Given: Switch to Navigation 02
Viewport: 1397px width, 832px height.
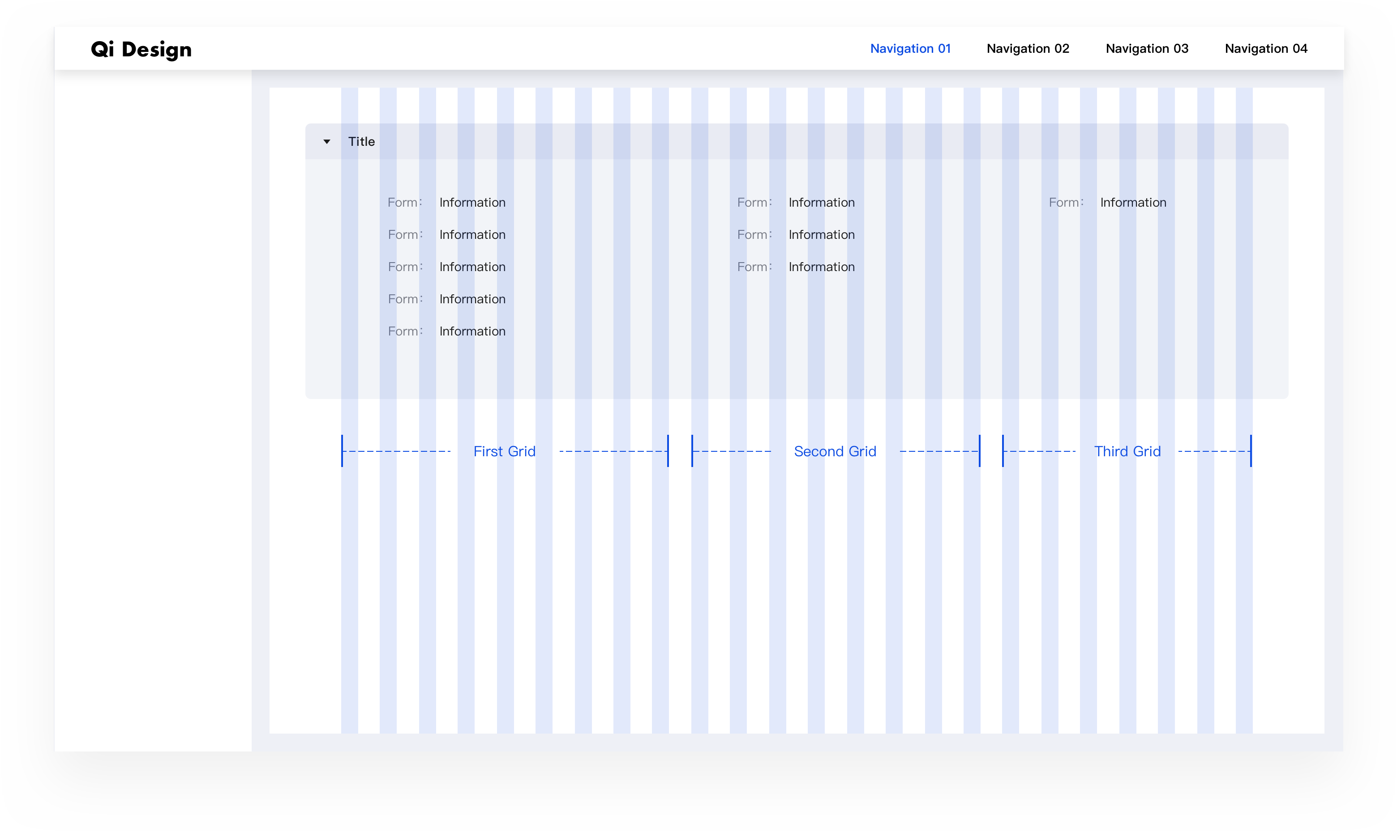Looking at the screenshot, I should coord(1028,49).
